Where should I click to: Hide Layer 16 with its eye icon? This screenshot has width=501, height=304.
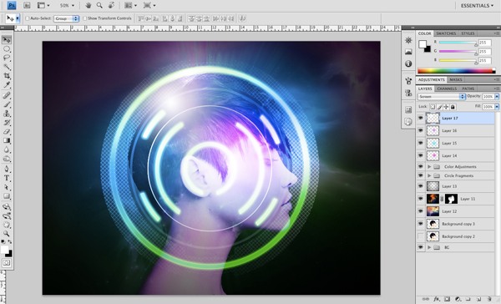click(421, 130)
